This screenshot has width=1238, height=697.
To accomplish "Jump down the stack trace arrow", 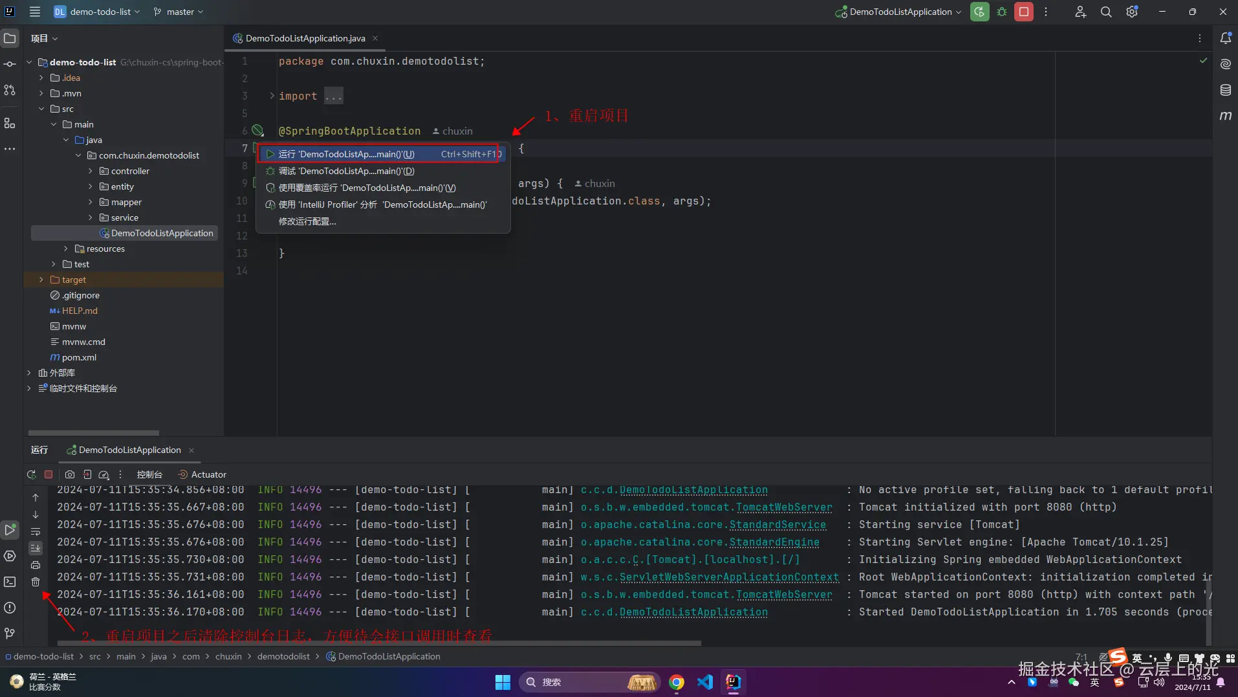I will pyautogui.click(x=36, y=514).
